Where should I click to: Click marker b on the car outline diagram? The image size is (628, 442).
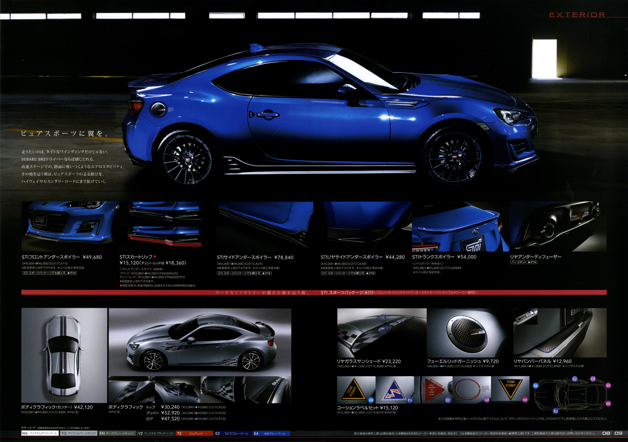click(555, 410)
